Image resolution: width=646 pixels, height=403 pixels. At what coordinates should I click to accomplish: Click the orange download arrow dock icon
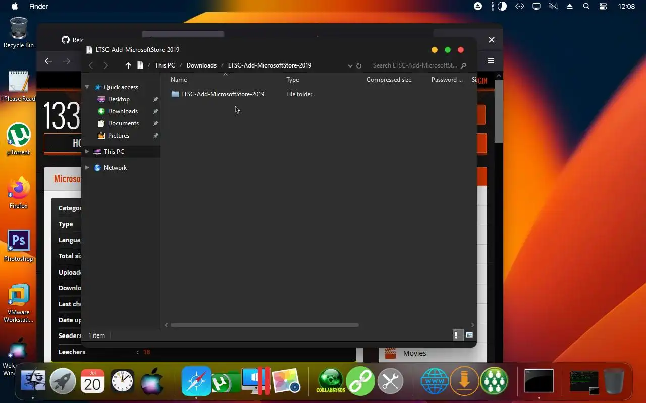pos(464,381)
